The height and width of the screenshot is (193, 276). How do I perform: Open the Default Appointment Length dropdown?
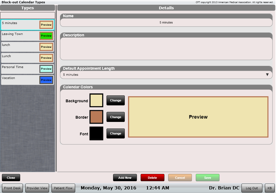[x=166, y=75]
